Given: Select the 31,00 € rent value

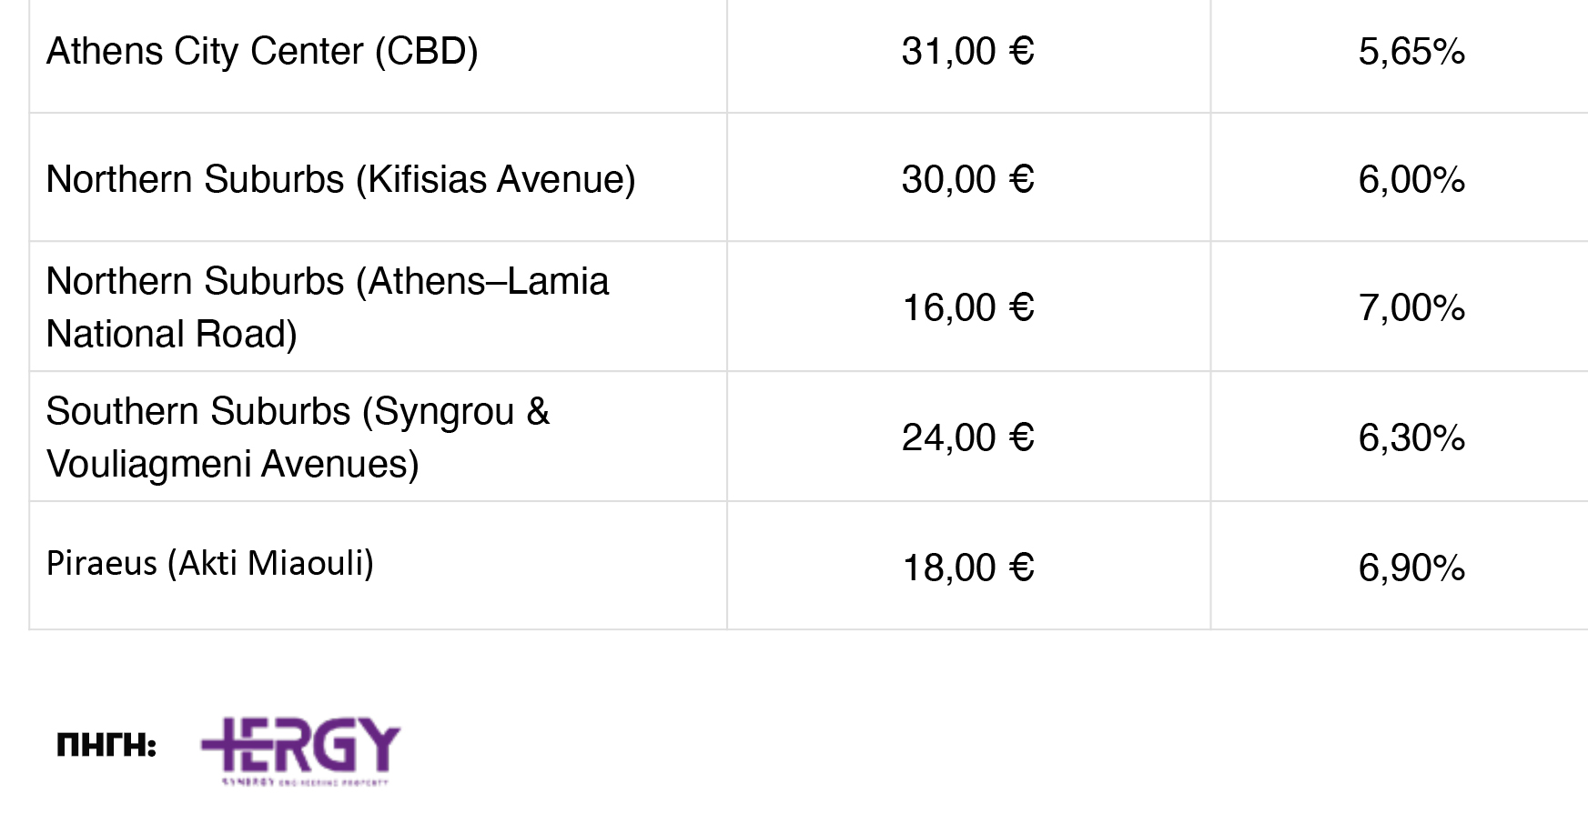Looking at the screenshot, I should coord(968,52).
